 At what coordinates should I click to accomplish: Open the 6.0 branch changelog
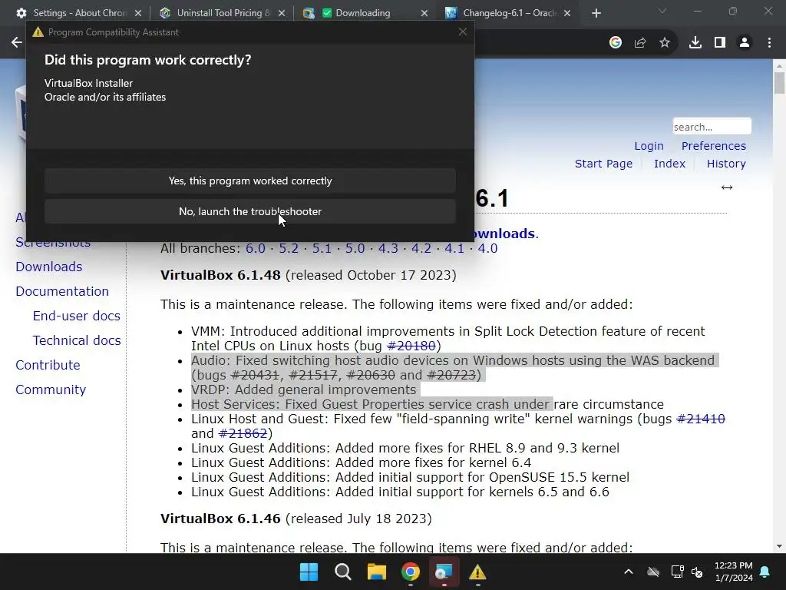pyautogui.click(x=255, y=248)
